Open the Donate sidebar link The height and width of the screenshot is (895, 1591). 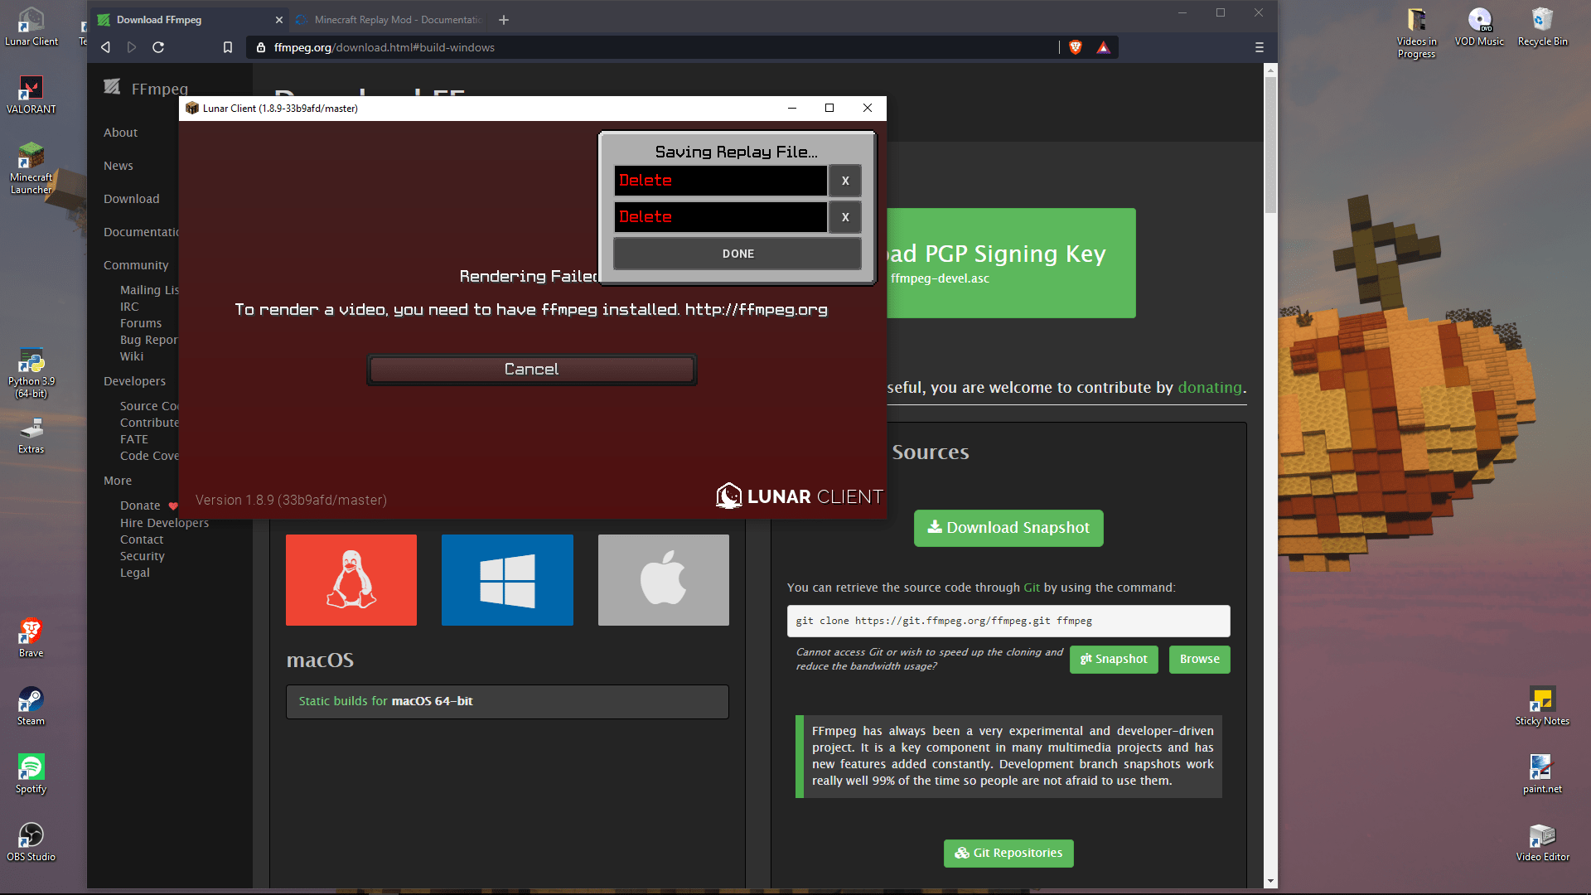tap(140, 506)
